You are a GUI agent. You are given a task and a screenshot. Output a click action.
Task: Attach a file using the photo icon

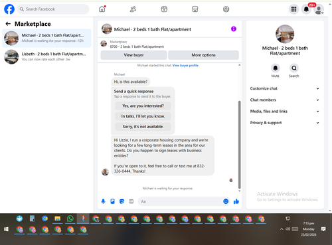point(113,201)
